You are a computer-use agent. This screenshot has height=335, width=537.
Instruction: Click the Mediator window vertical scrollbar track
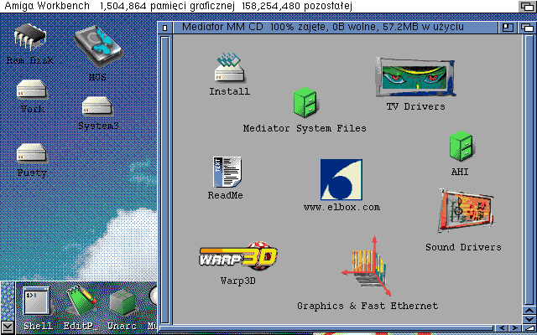[x=529, y=170]
